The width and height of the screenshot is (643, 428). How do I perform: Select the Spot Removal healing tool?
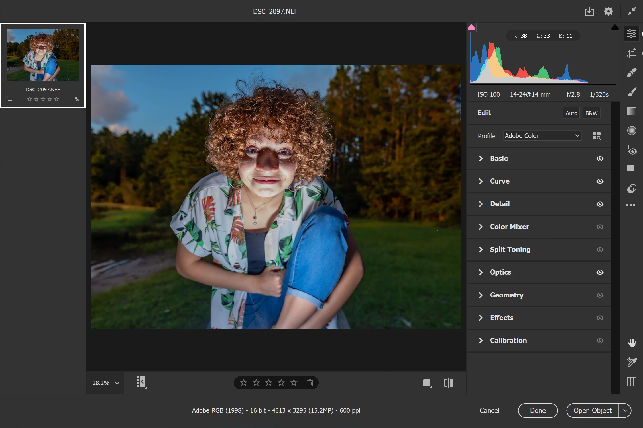coord(632,73)
